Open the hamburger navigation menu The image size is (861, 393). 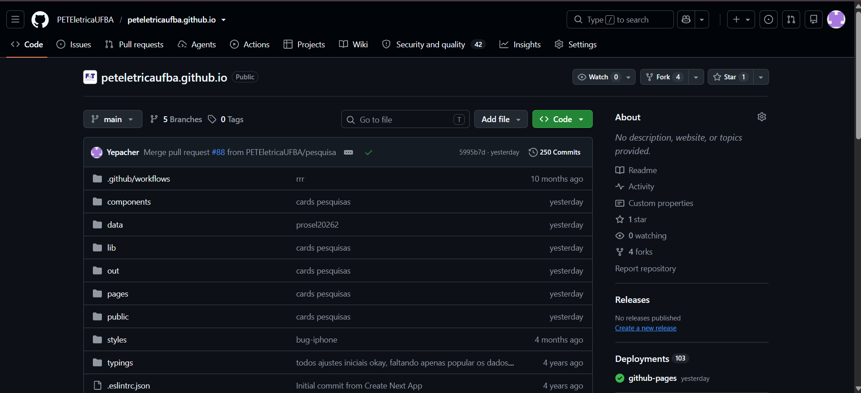(x=15, y=19)
